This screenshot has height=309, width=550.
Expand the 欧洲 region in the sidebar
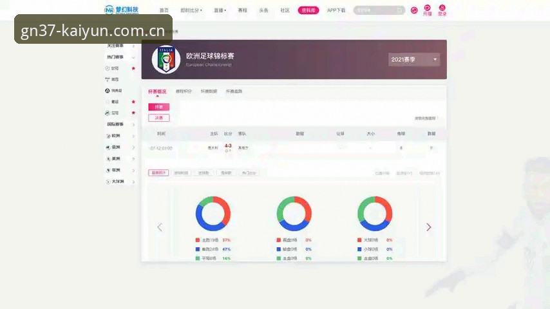(120, 136)
